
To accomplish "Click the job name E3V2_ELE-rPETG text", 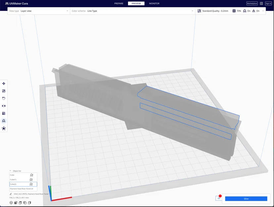I will click(31, 194).
